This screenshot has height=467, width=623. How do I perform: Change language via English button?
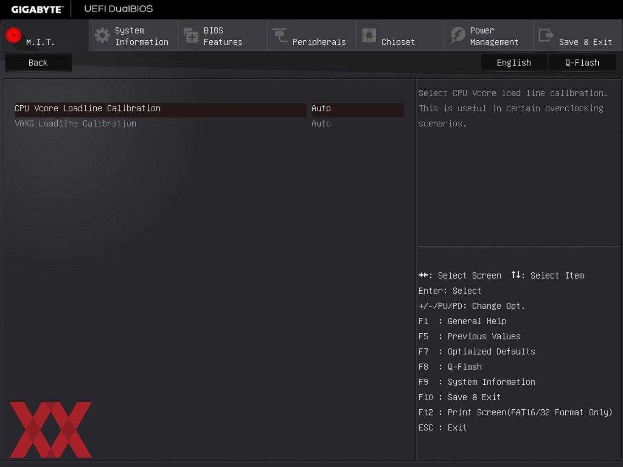coord(514,63)
